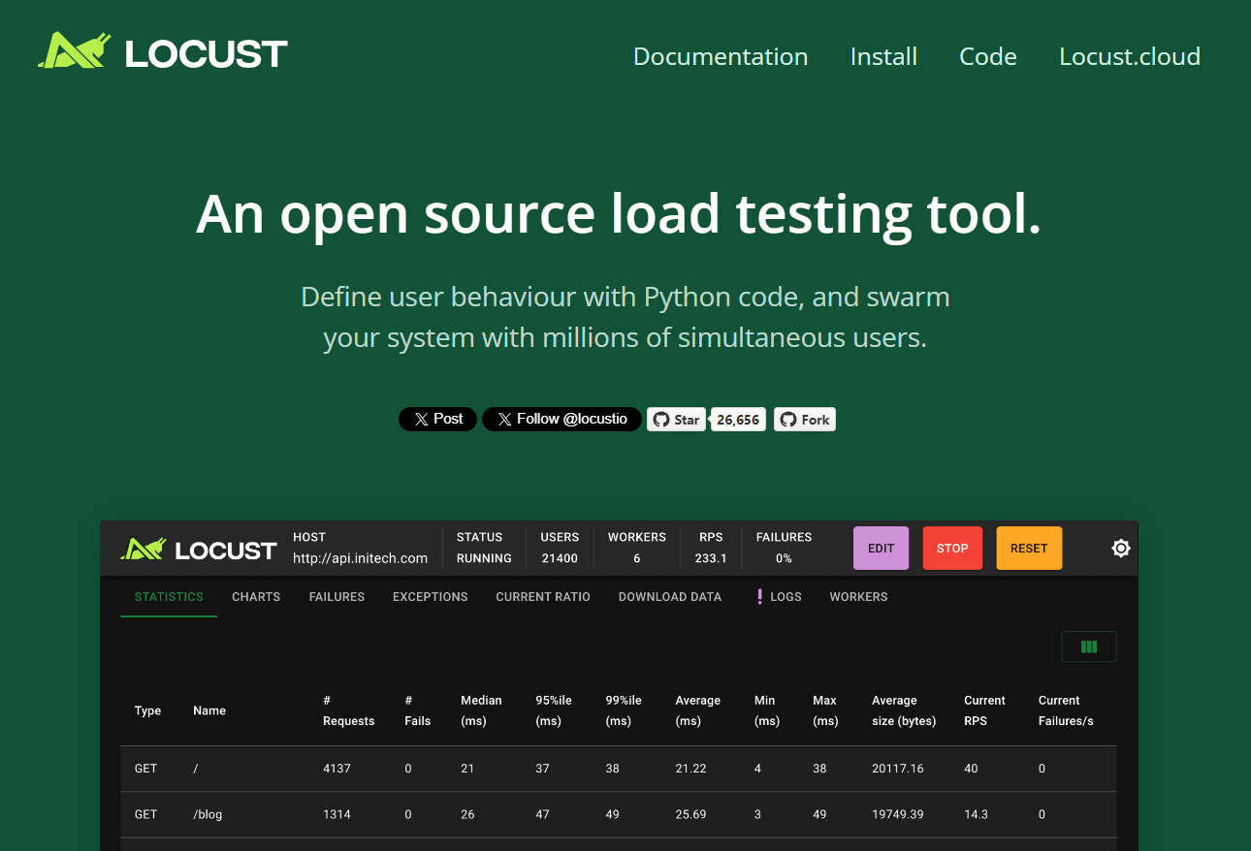Click the red STOP button
The image size is (1251, 851).
952,549
